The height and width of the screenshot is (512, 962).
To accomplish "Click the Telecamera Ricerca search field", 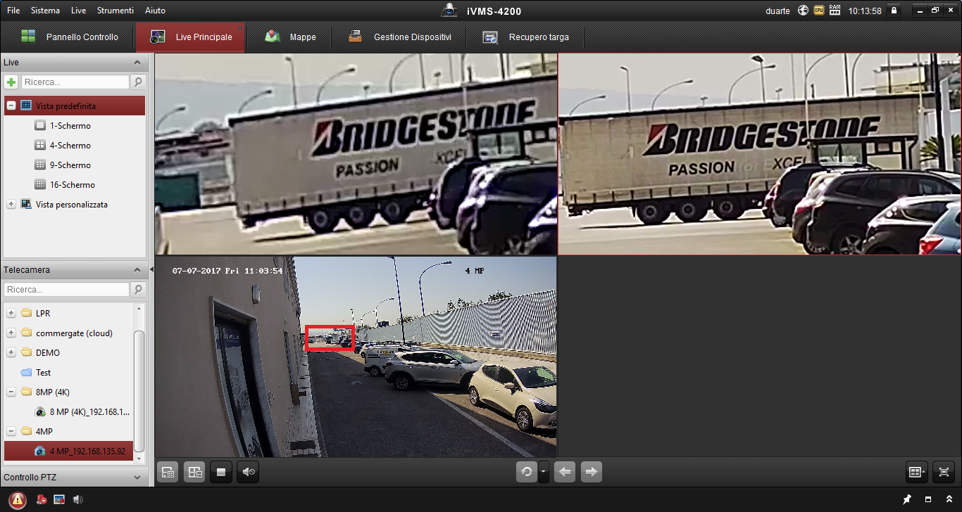I will tap(67, 290).
